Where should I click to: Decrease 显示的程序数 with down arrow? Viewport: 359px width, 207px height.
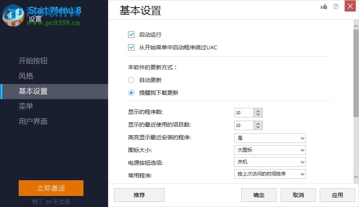(258, 115)
